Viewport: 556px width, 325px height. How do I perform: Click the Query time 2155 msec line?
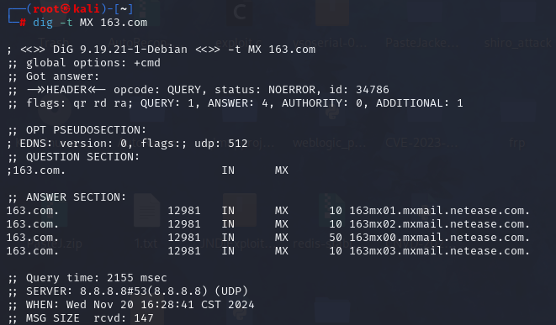(x=87, y=278)
